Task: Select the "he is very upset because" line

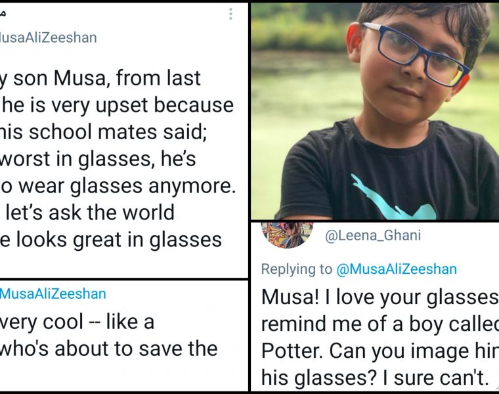Action: tap(116, 105)
